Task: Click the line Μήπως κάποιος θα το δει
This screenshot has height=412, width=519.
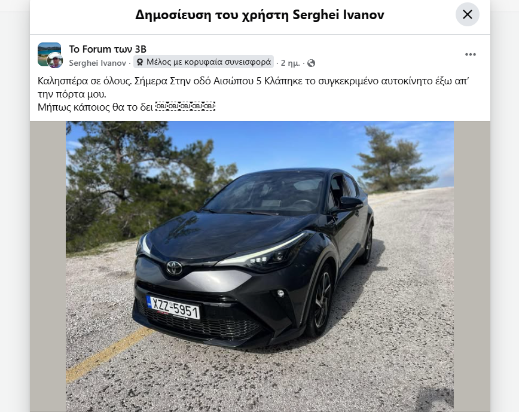Action: click(x=95, y=107)
